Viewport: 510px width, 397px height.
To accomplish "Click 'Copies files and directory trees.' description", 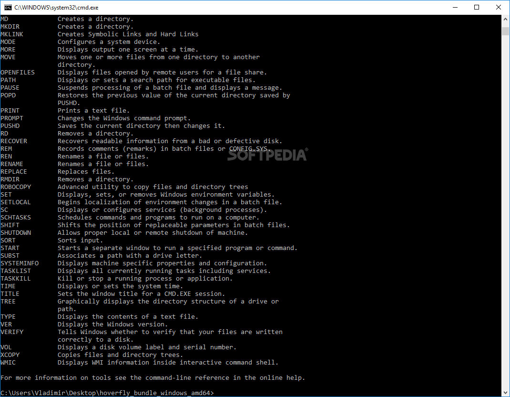I will click(120, 355).
